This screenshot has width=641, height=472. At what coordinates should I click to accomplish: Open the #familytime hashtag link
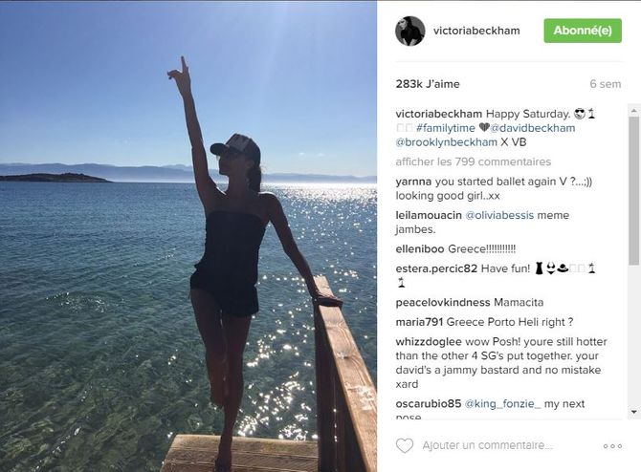click(446, 128)
